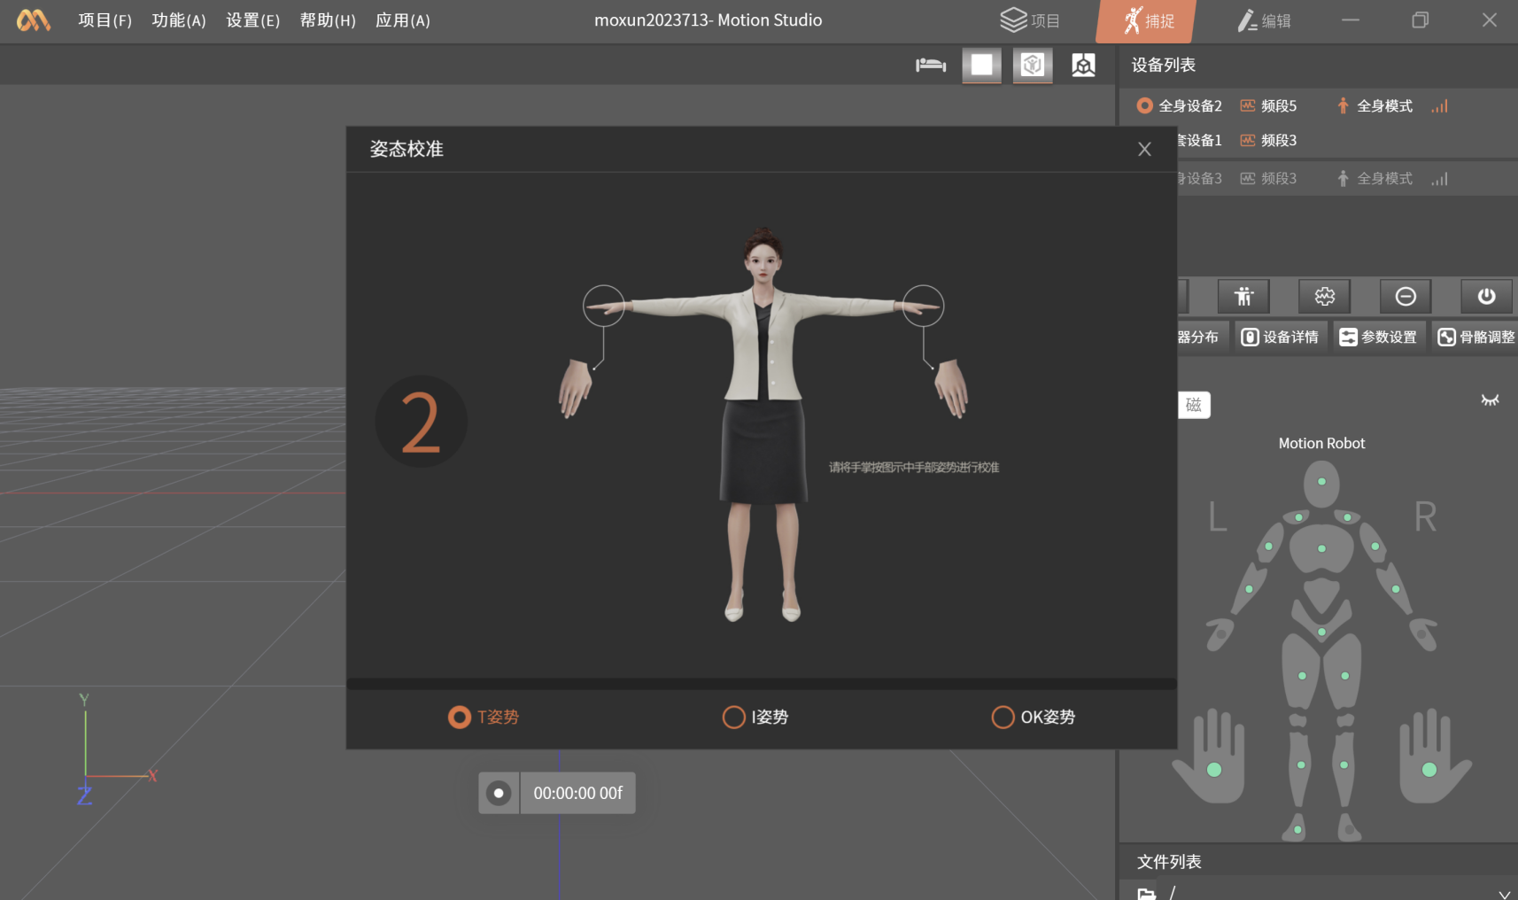Toggle the white square display button
Viewport: 1518px width, 900px height.
click(981, 65)
